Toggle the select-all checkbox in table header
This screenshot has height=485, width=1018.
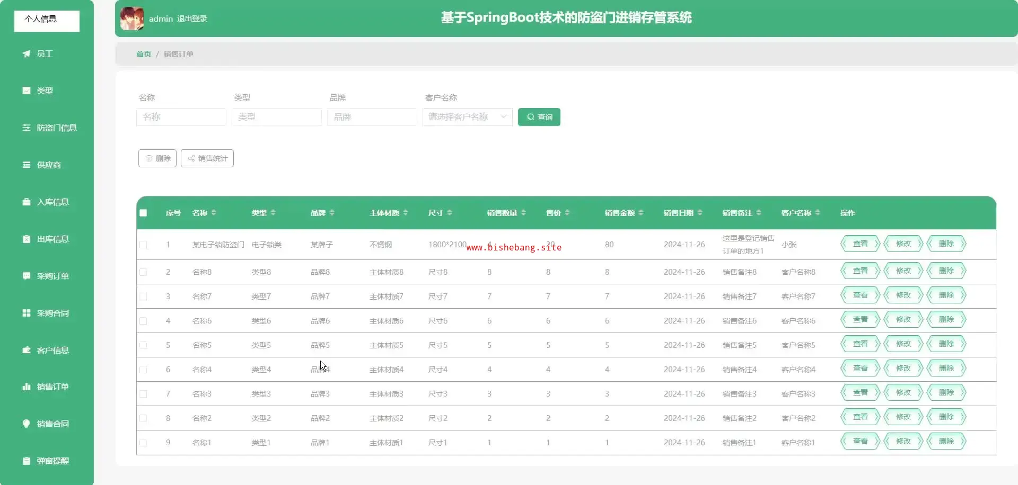click(x=143, y=213)
